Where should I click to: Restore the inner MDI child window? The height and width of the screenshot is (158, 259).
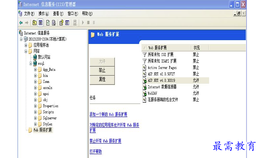coord(239,14)
